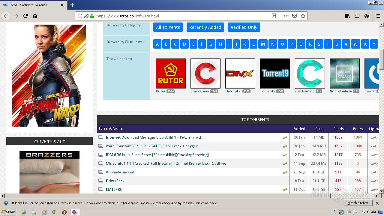Click Refresh Firefox button in notification
The width and height of the screenshot is (384, 216).
point(358,203)
